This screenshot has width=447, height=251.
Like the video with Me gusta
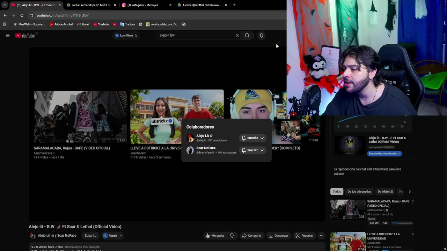click(214, 236)
